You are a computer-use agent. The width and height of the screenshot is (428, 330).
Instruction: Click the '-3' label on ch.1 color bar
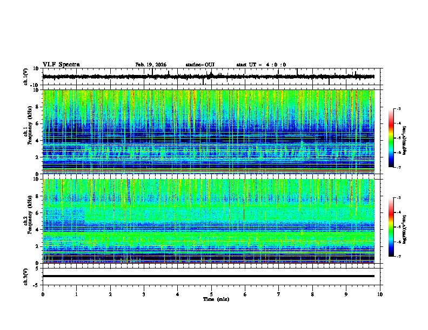click(x=399, y=109)
